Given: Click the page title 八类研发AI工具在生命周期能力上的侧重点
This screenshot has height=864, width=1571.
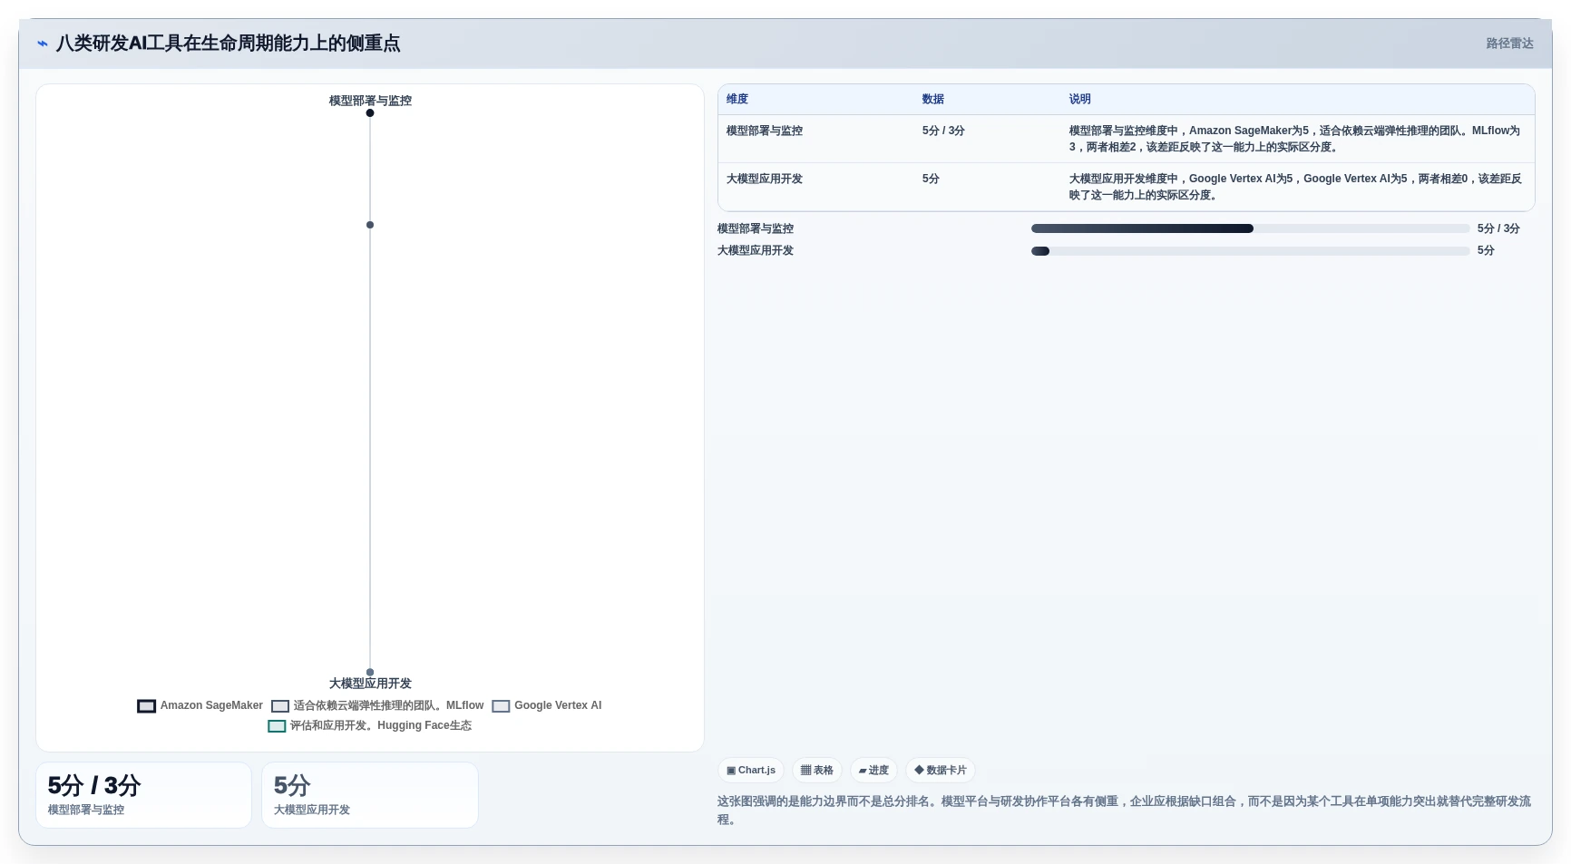Looking at the screenshot, I should pos(228,44).
